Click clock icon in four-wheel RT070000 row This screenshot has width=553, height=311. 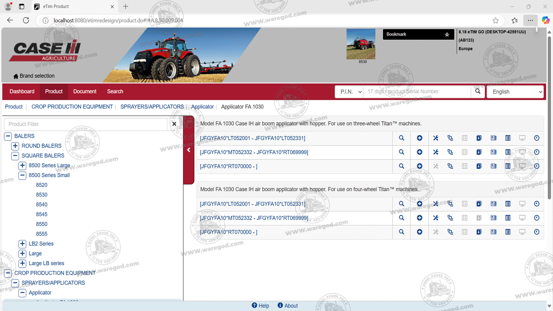click(x=537, y=232)
